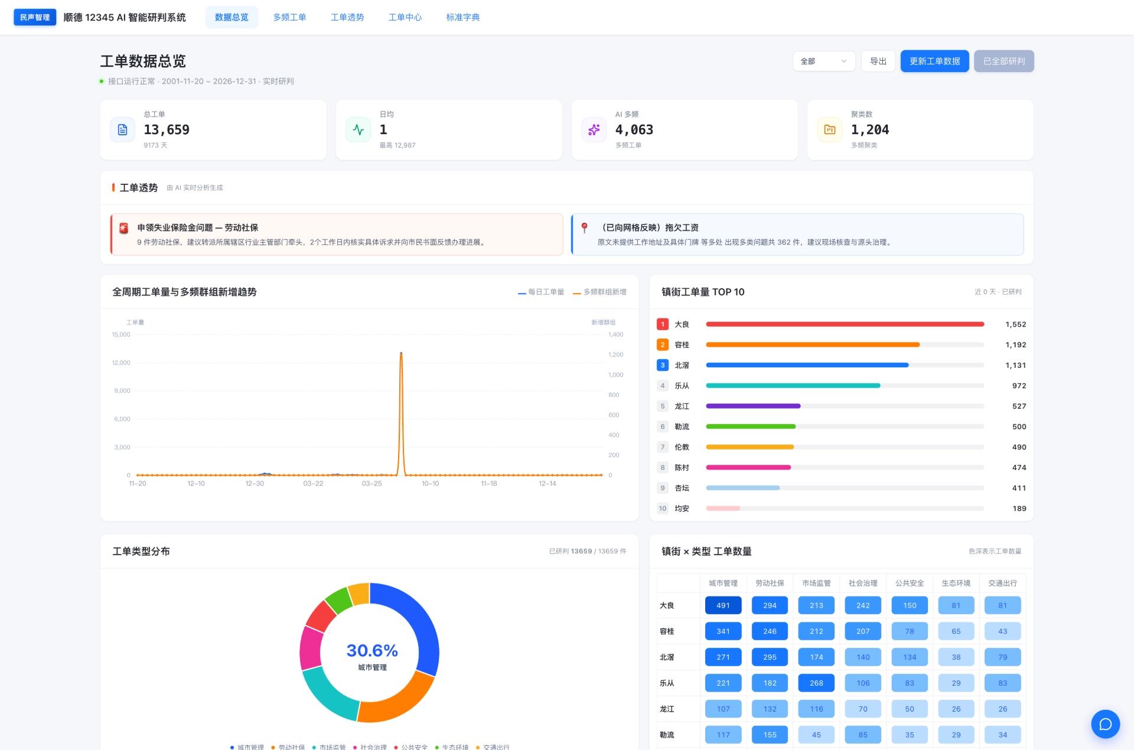Click the 民声智理 logo badge
The image size is (1134, 750).
(x=35, y=17)
